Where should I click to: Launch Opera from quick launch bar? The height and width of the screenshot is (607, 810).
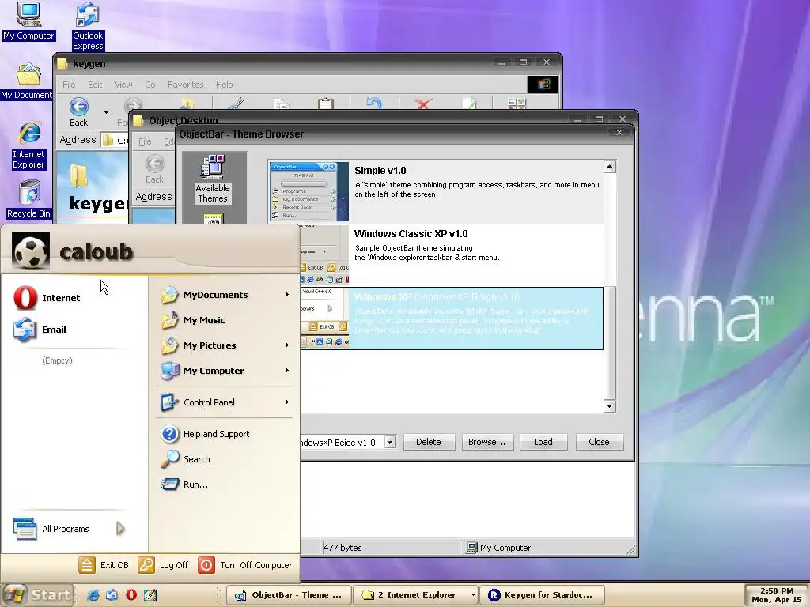[x=131, y=594]
